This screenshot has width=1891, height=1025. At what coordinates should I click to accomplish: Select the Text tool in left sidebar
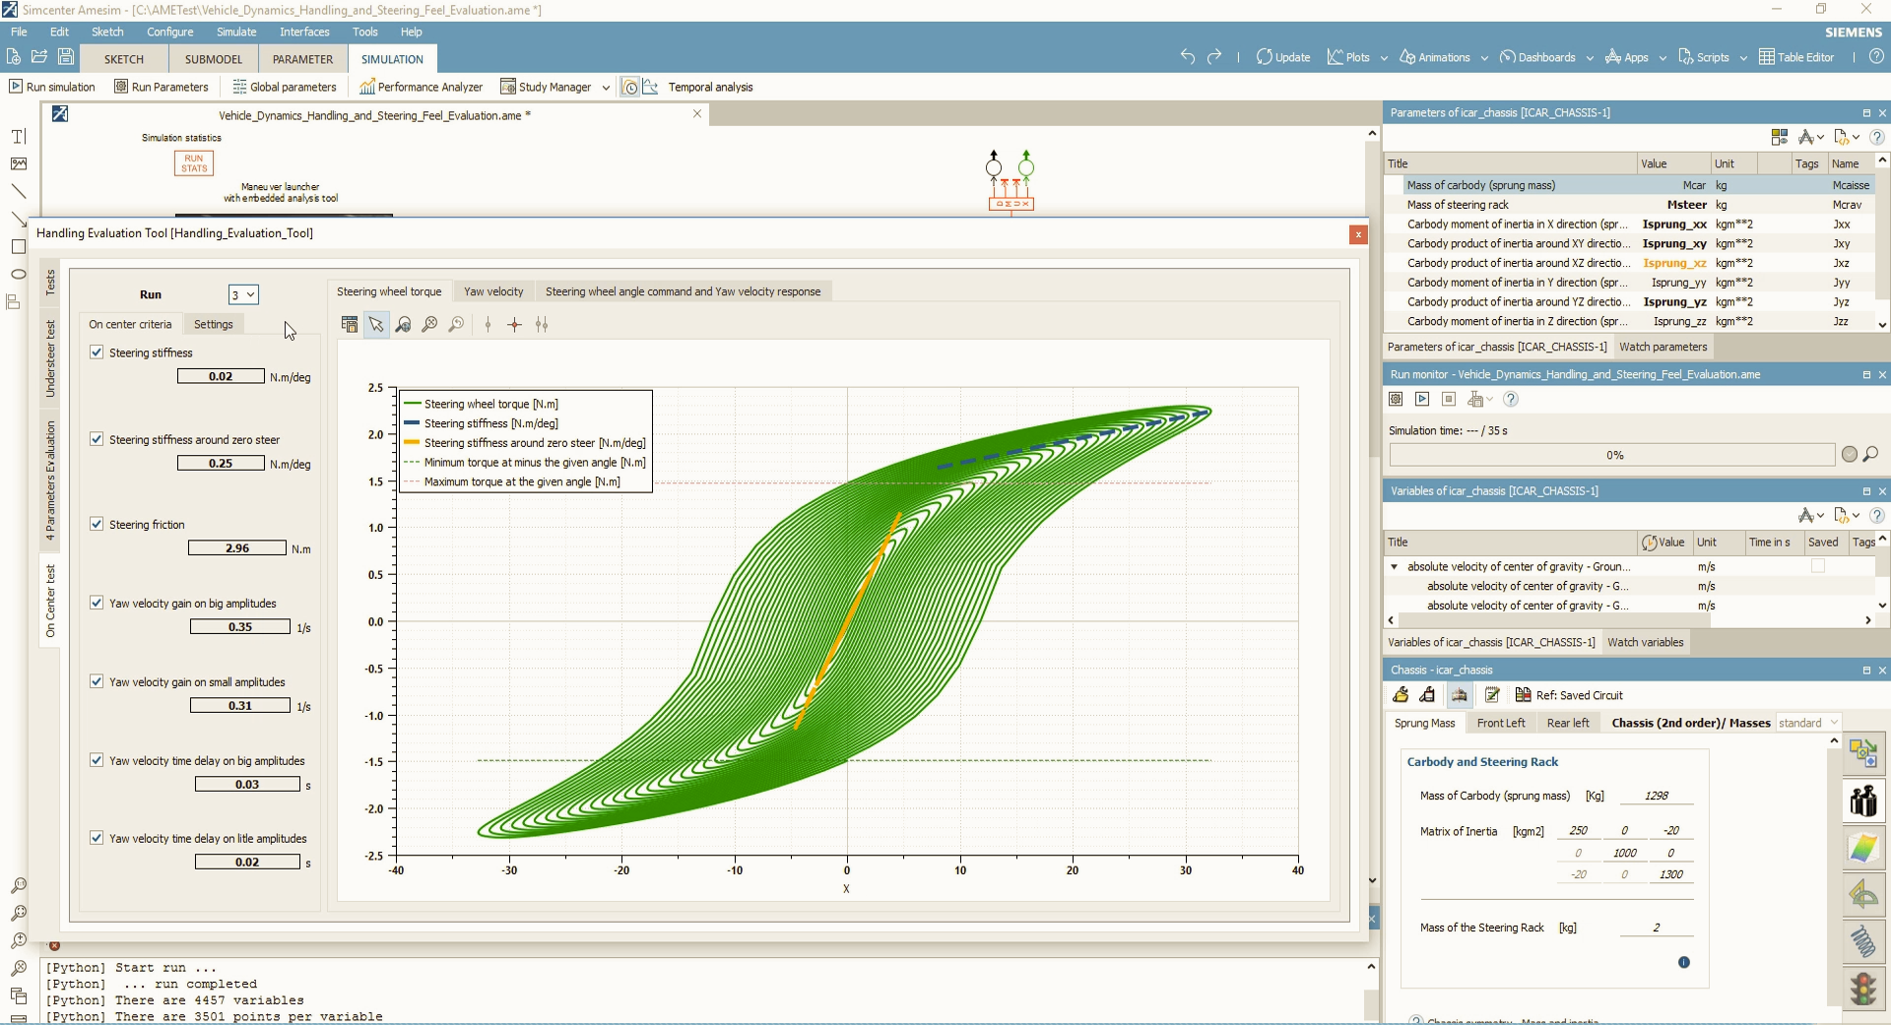18,137
